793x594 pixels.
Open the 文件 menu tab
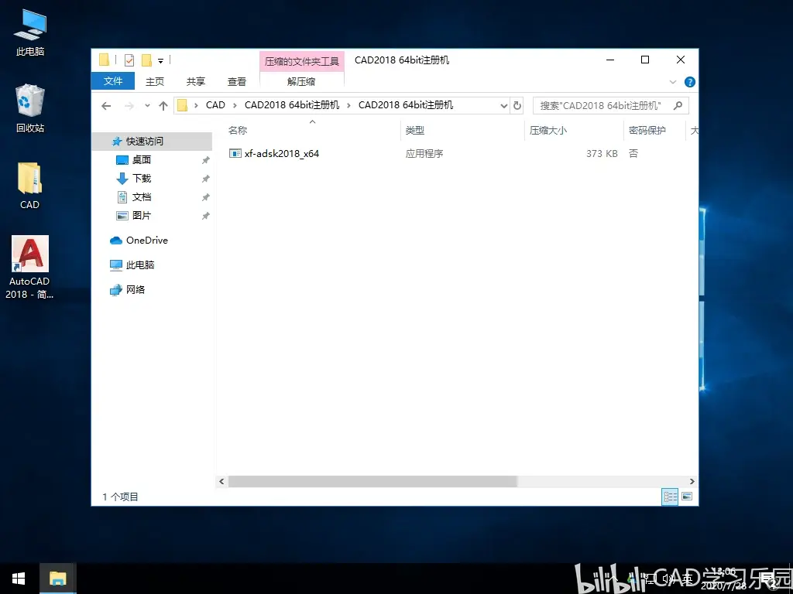point(113,80)
